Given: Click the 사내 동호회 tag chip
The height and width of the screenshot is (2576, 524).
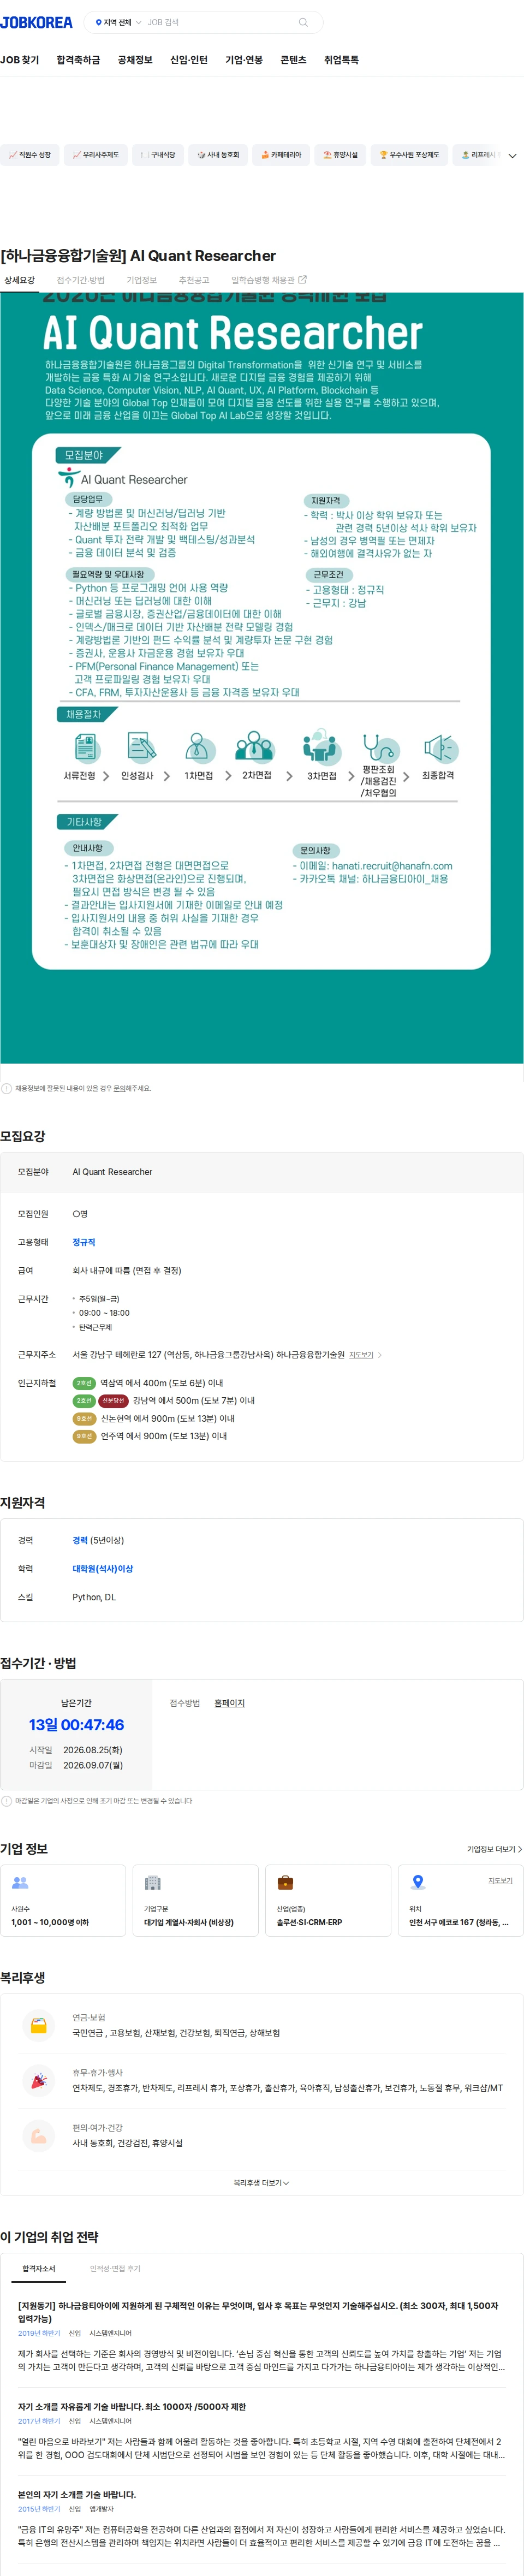Looking at the screenshot, I should click(x=218, y=155).
